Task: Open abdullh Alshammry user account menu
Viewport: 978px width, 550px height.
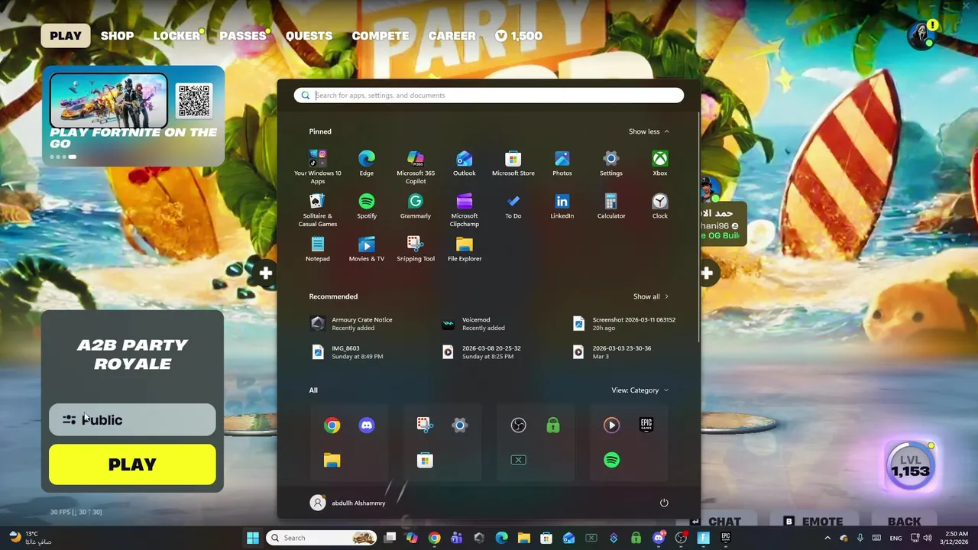Action: (348, 503)
